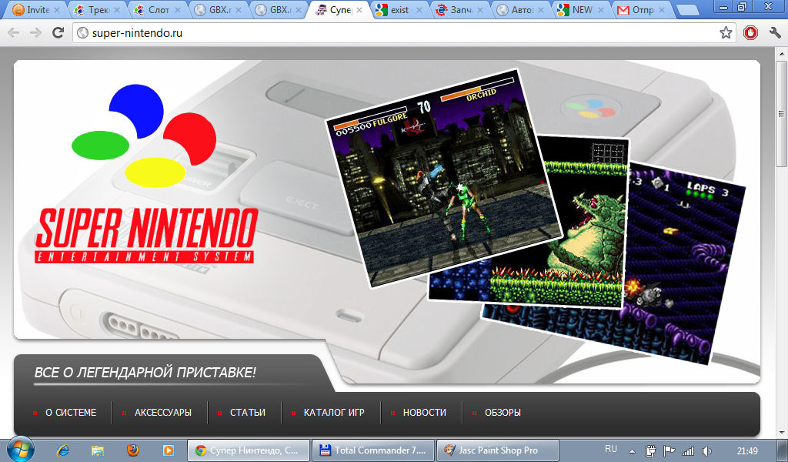Image resolution: width=788 pixels, height=462 pixels.
Task: Open the volume speaker tray icon
Action: (706, 451)
